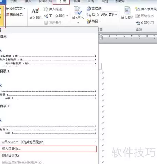Image resolution: width=157 pixels, height=164 pixels.
Task: Click the ruler indent marker
Action: pos(101,36)
